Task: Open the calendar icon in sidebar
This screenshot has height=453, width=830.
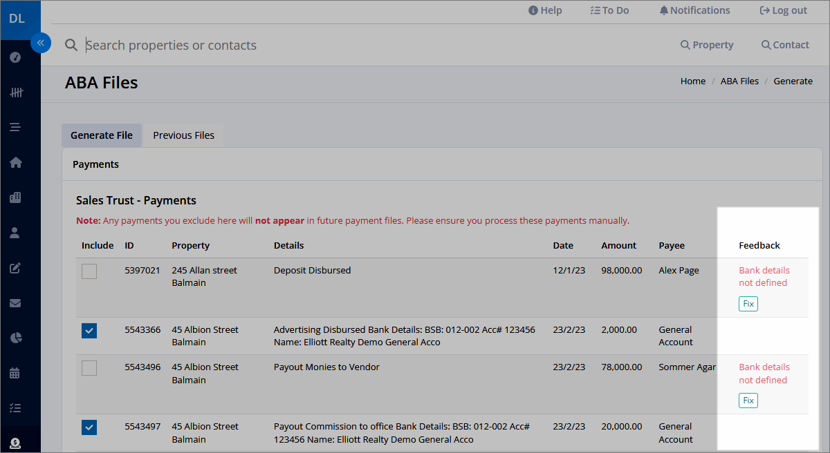Action: [15, 373]
